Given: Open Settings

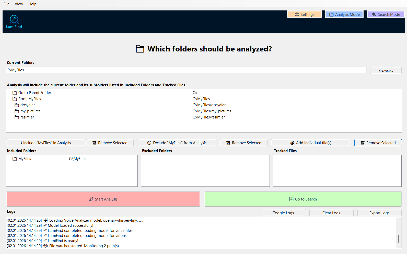Looking at the screenshot, I should pyautogui.click(x=305, y=15).
